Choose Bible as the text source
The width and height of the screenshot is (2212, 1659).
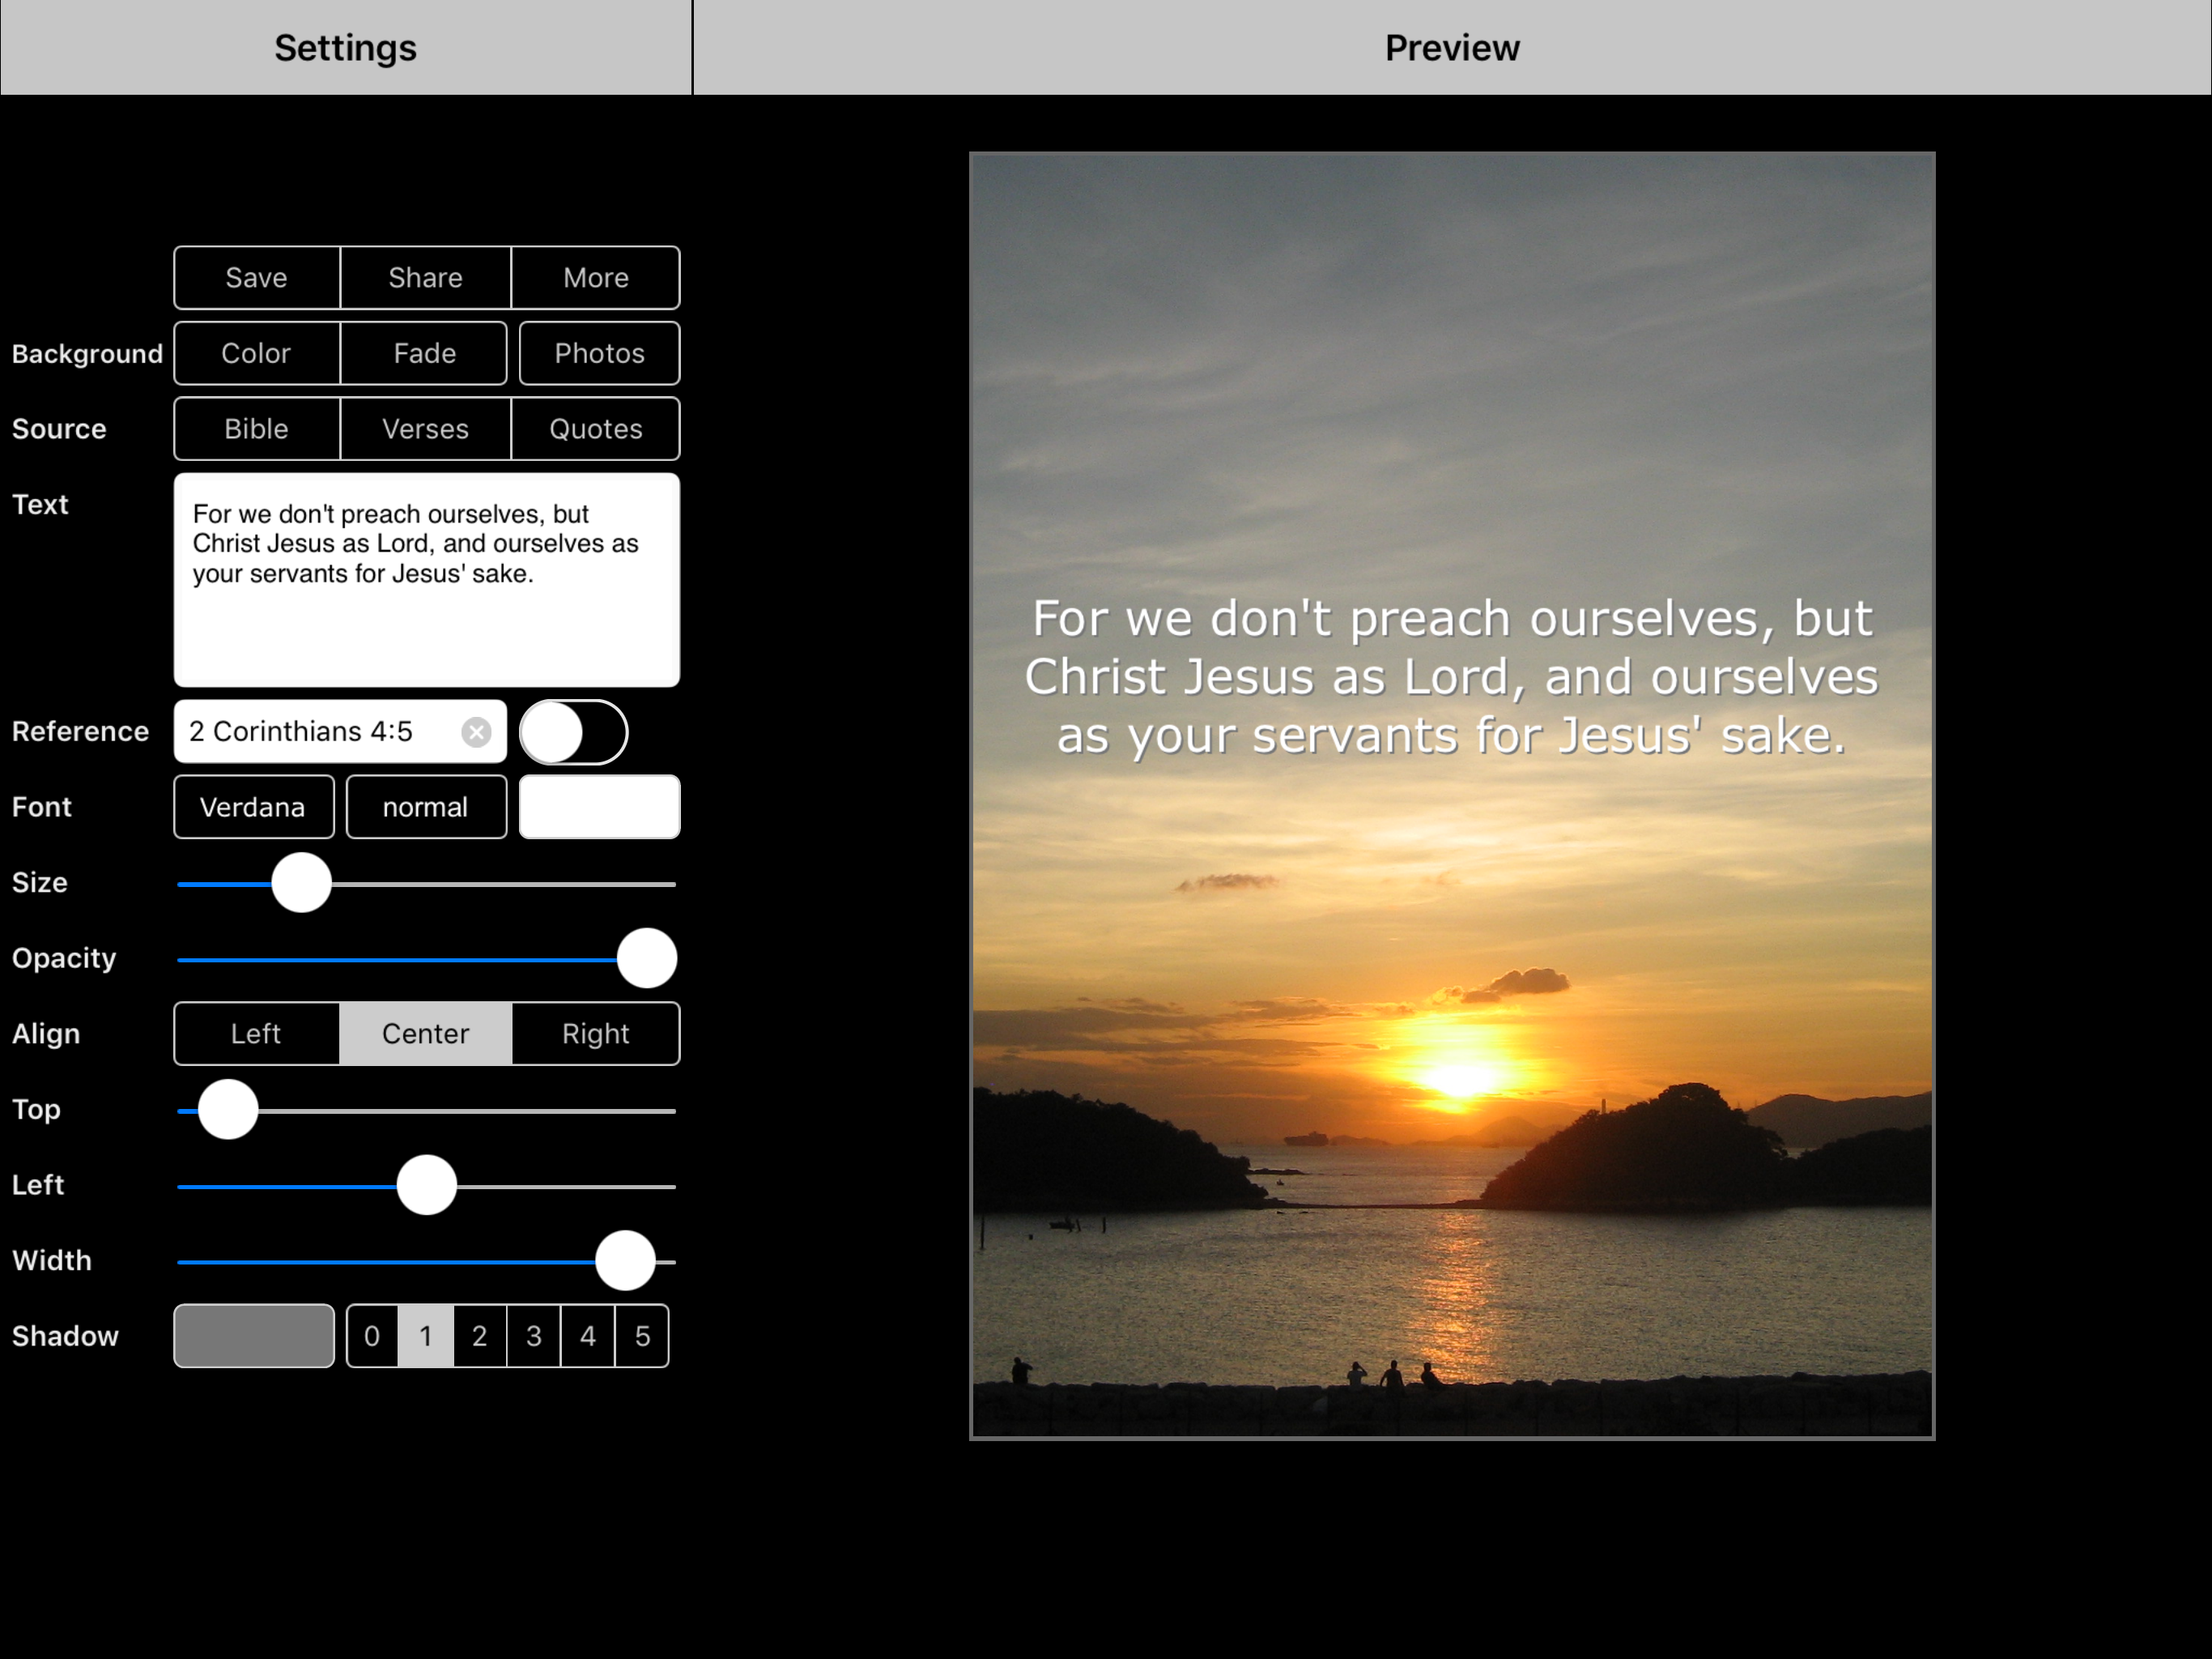pyautogui.click(x=256, y=429)
